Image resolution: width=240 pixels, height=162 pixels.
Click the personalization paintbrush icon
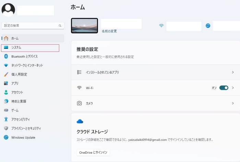[x=6, y=74]
